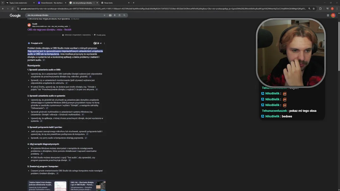Reload the page with the refresh icon
The height and width of the screenshot is (191, 340).
point(12,8)
